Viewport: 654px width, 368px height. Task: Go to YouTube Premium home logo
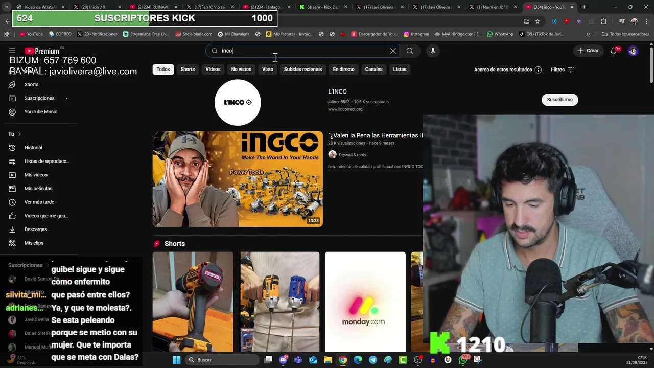click(42, 51)
